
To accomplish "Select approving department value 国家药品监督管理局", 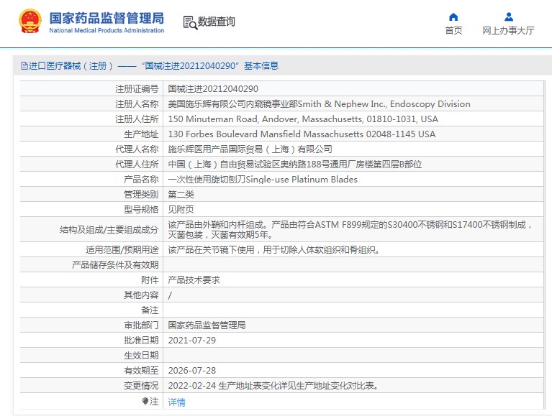I will (x=207, y=325).
